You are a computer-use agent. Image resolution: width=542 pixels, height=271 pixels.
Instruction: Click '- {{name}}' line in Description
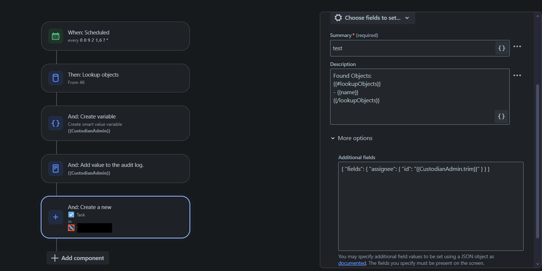(346, 92)
